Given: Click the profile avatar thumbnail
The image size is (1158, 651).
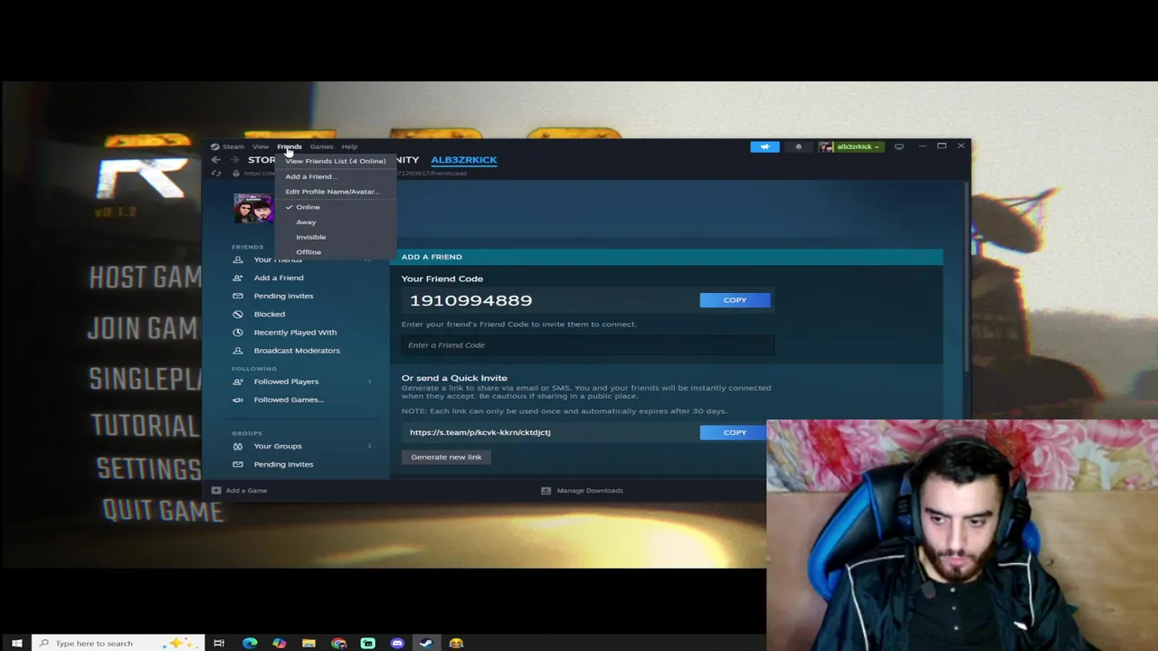Looking at the screenshot, I should pos(253,209).
